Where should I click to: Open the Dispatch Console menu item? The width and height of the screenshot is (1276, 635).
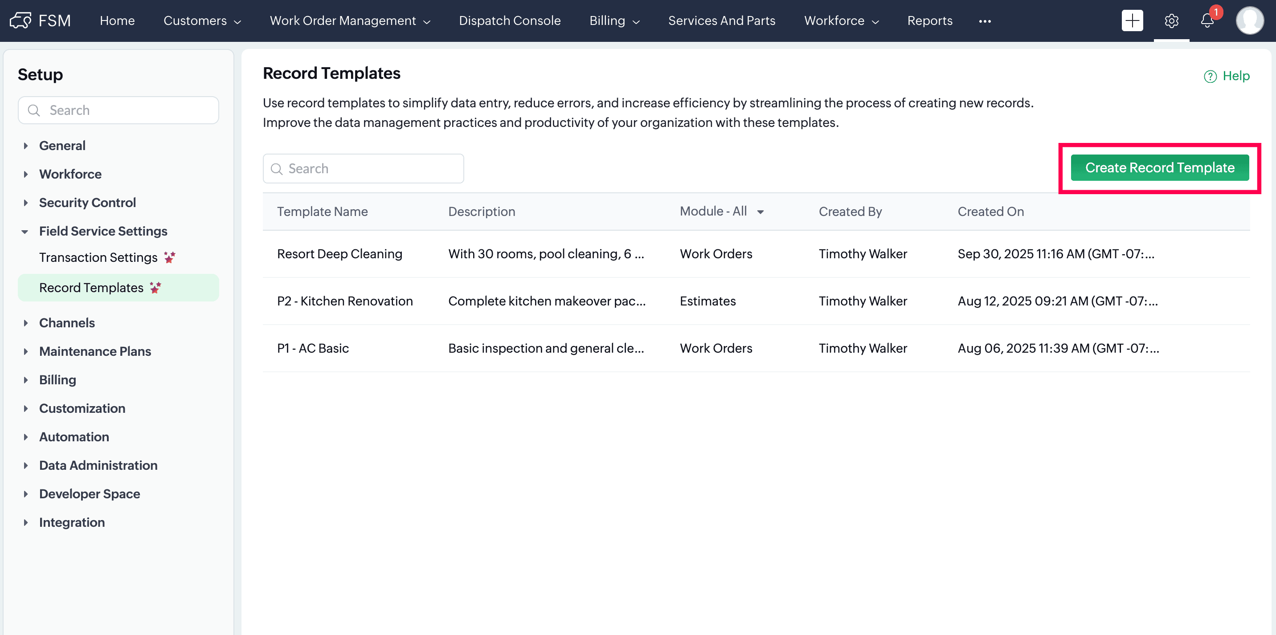click(x=509, y=21)
